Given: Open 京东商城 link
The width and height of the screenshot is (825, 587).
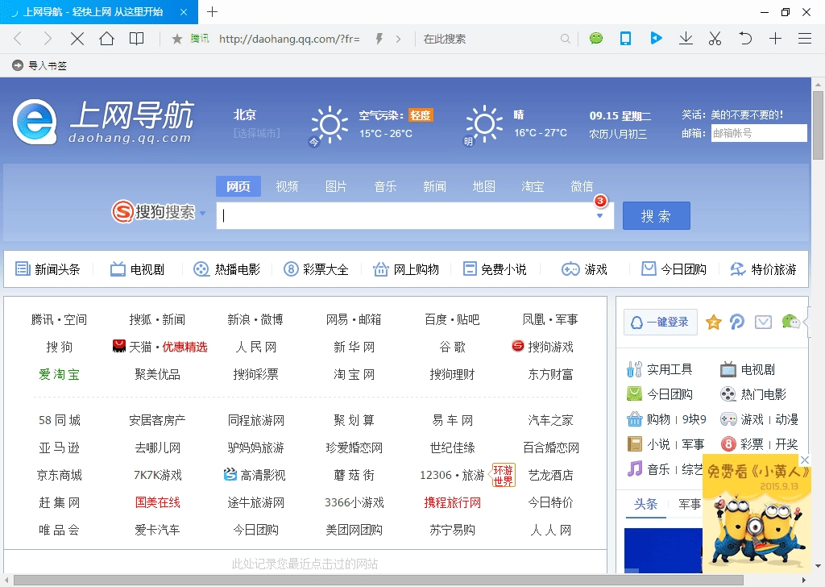Looking at the screenshot, I should 59,476.
